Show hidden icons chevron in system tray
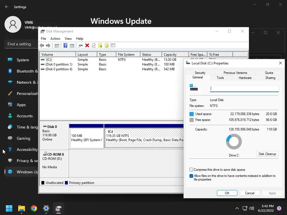 click(x=237, y=208)
